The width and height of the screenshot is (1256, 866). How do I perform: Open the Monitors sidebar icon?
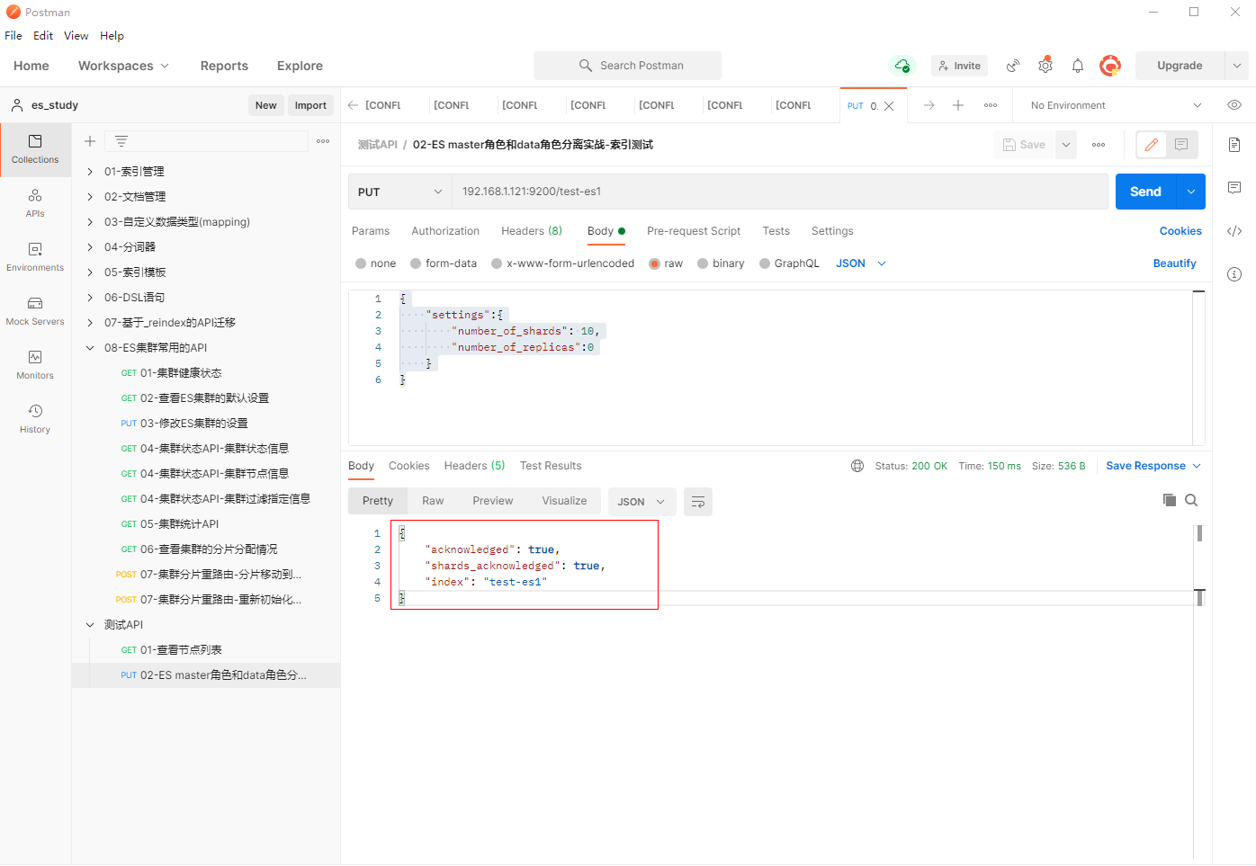[35, 364]
